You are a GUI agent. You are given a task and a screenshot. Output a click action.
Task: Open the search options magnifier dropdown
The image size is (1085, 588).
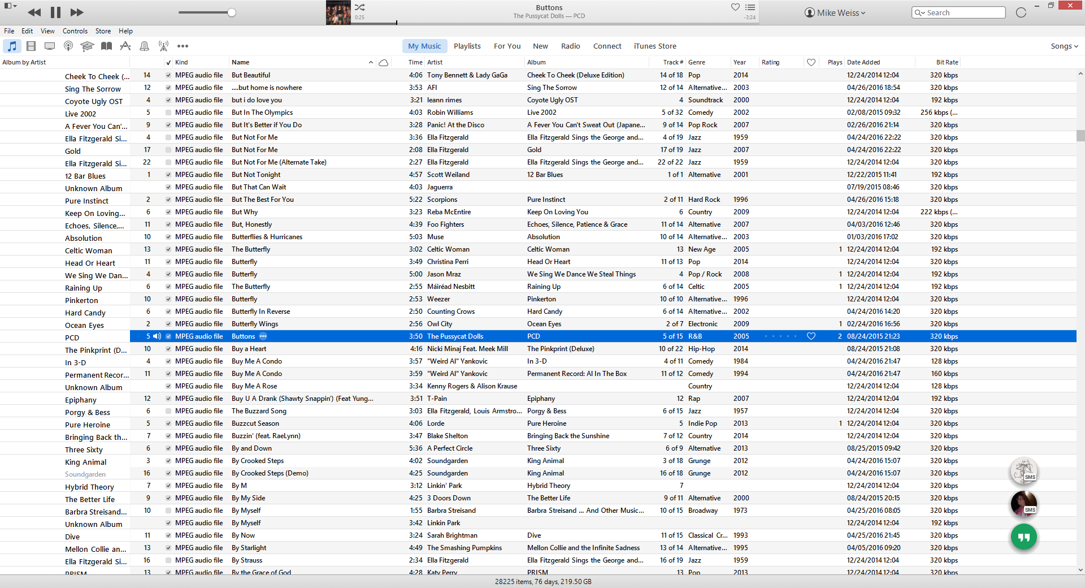click(x=920, y=13)
